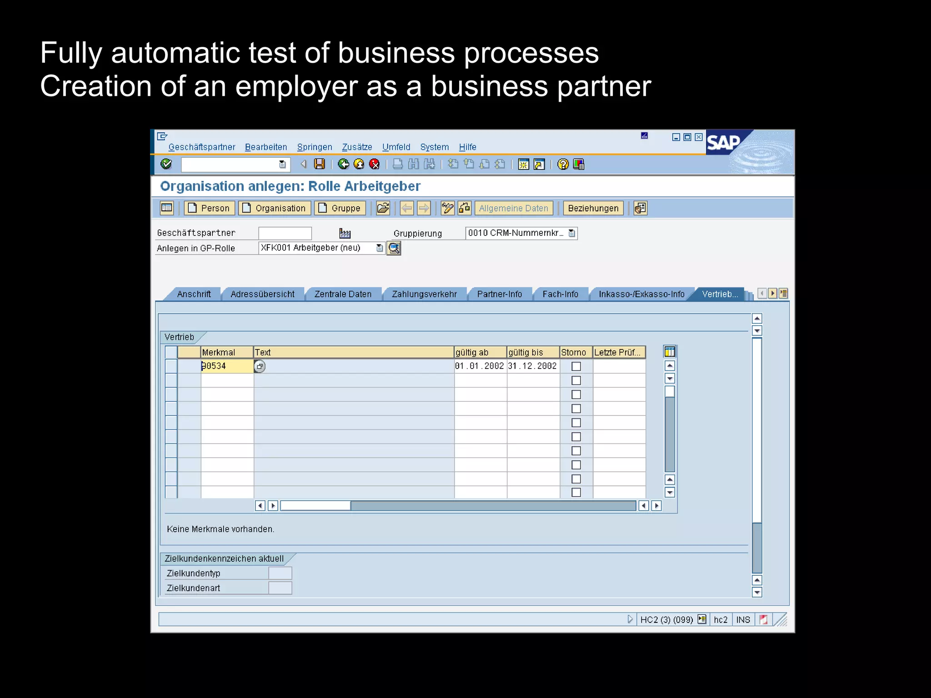This screenshot has width=931, height=698.
Task: Open the command field history dropdown
Action: point(282,165)
